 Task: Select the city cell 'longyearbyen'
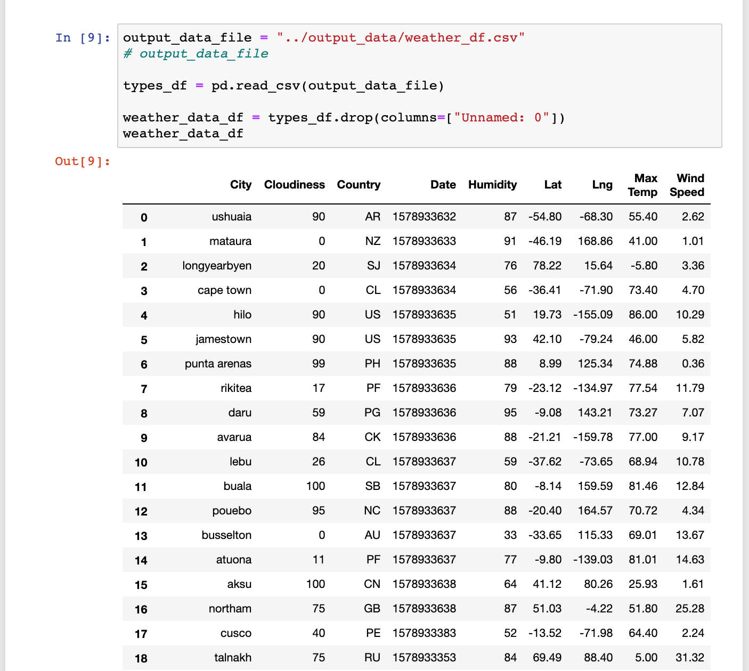point(217,266)
